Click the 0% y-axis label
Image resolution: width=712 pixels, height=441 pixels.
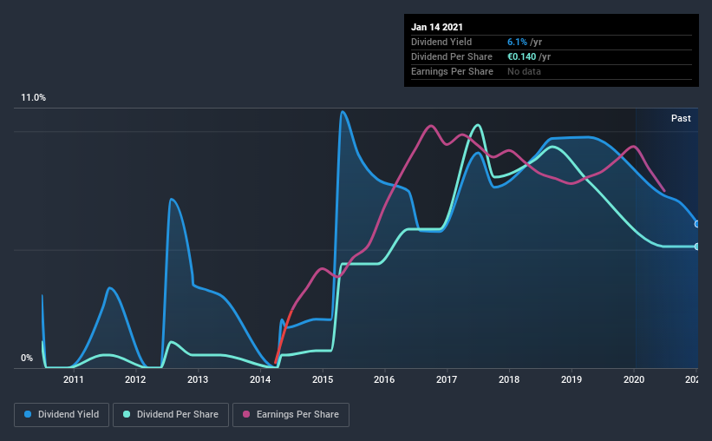[x=27, y=359]
